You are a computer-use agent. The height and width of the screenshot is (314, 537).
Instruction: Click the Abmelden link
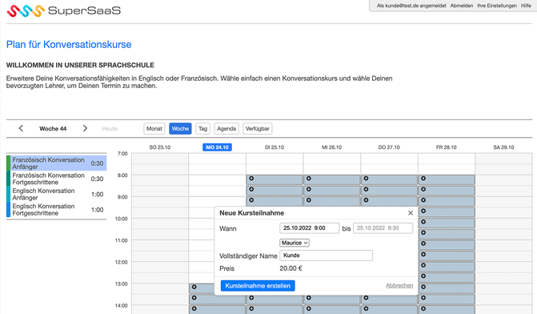tap(461, 6)
